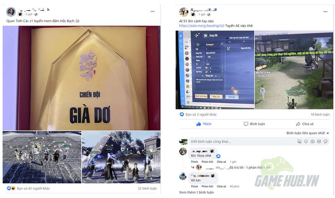
Task: Open the game guild panel screenshot
Action: tap(215, 70)
